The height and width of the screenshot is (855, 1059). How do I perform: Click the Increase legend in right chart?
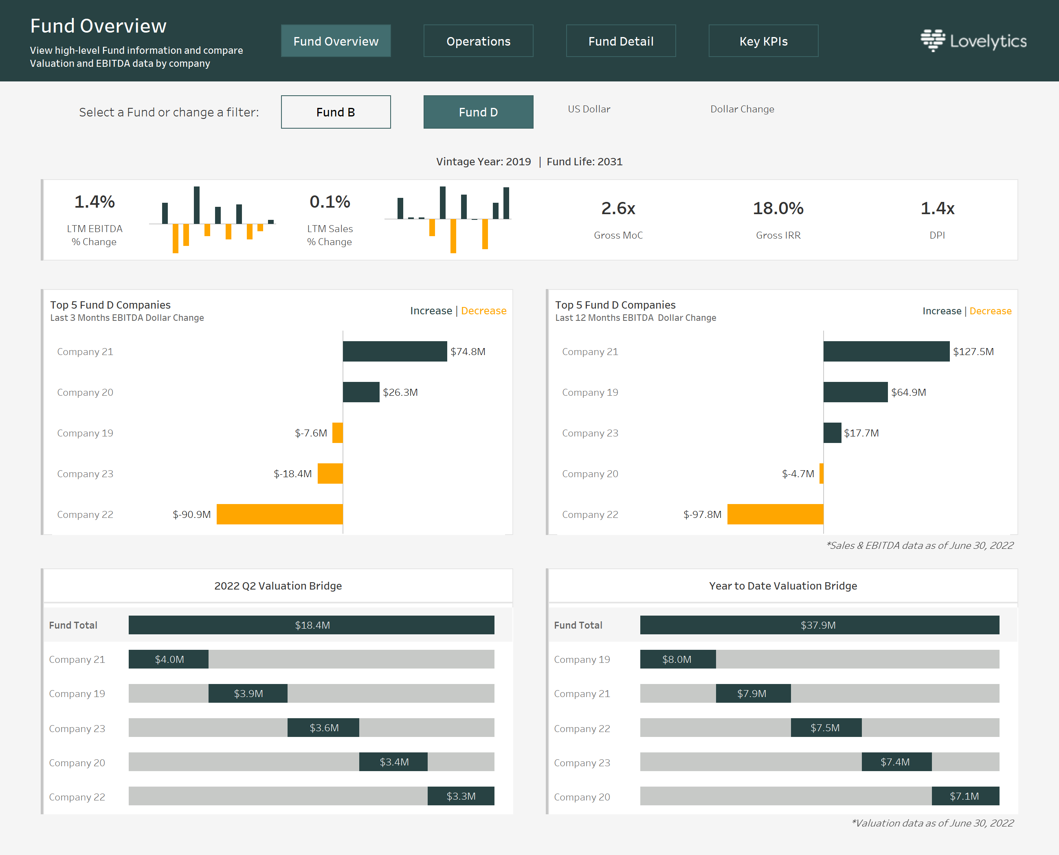tap(941, 311)
